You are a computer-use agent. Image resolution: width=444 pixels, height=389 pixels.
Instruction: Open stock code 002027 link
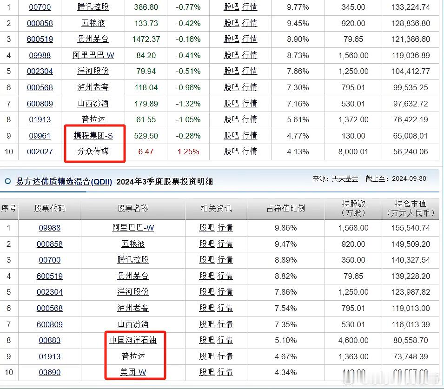point(40,152)
